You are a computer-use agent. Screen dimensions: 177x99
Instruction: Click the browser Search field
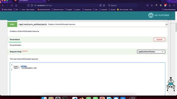coord(122,5)
